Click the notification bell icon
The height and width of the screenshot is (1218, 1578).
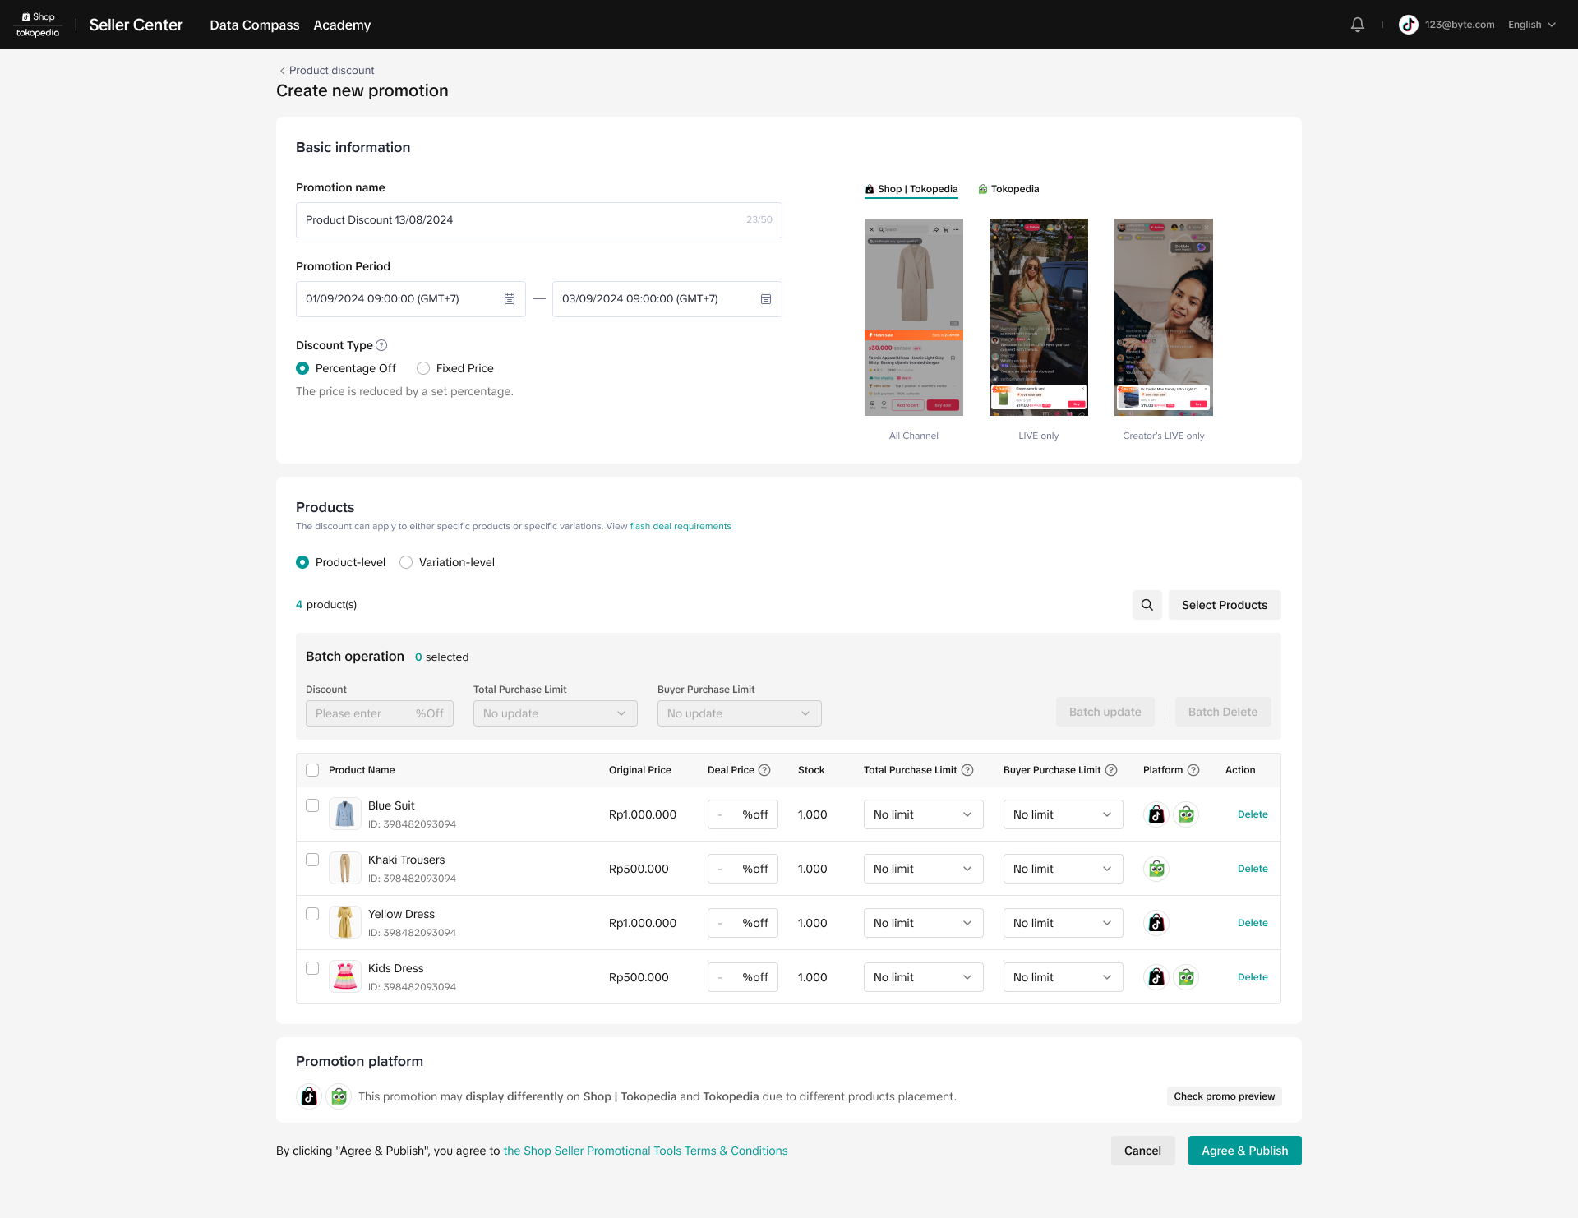pos(1357,25)
